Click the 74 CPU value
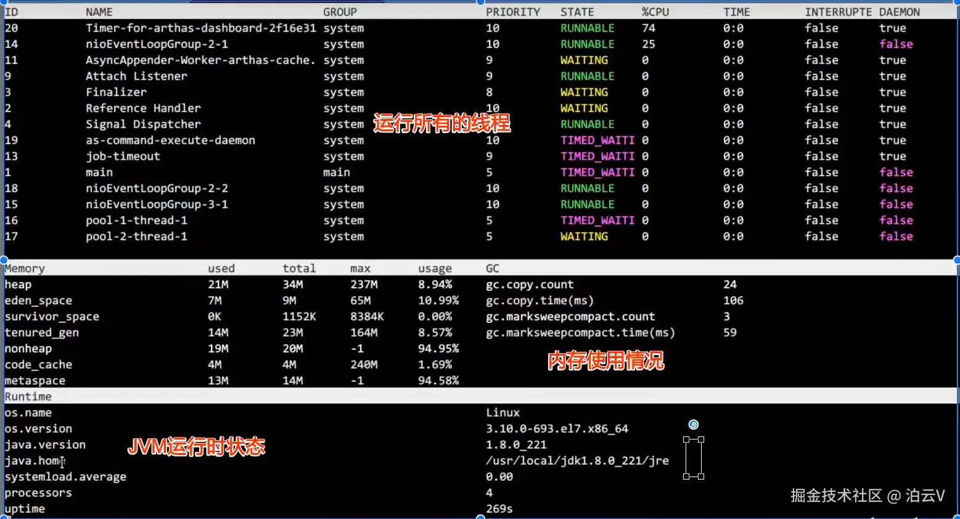 649,28
